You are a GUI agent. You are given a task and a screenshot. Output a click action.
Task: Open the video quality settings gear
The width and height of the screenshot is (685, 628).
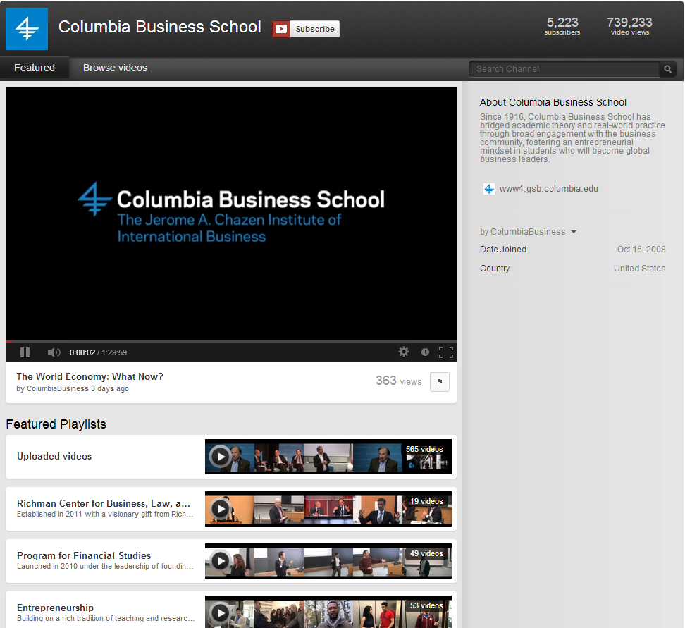404,352
